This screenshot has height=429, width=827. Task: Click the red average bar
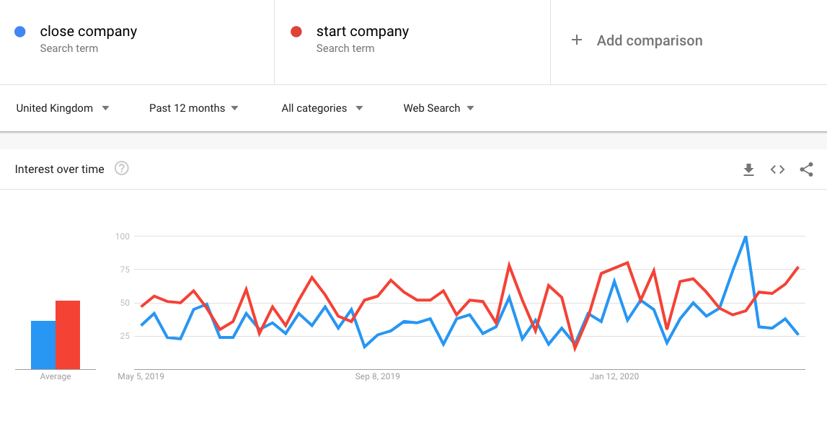point(68,335)
